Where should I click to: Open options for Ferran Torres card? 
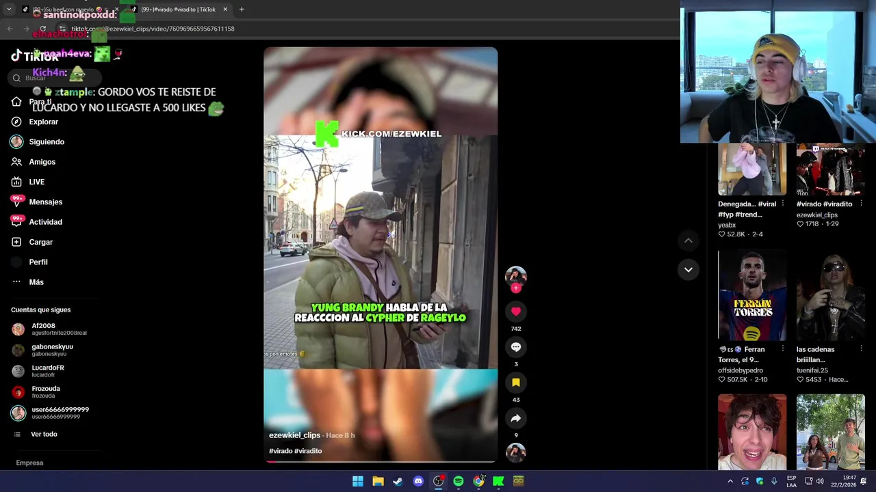(783, 349)
